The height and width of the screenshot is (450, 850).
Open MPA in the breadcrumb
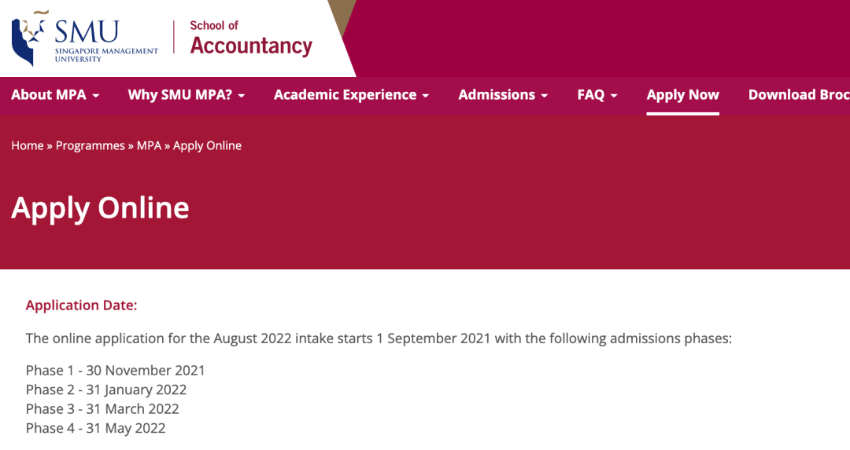(149, 145)
